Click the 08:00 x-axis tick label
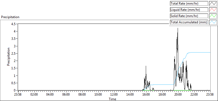This screenshot has height=101, width=218. 82,95
